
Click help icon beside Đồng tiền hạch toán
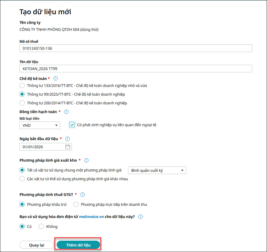coord(66,112)
